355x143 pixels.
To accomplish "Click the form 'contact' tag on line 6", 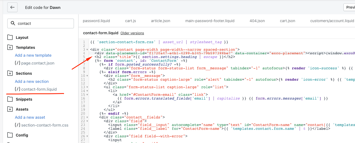I will pyautogui.click(x=141, y=61).
